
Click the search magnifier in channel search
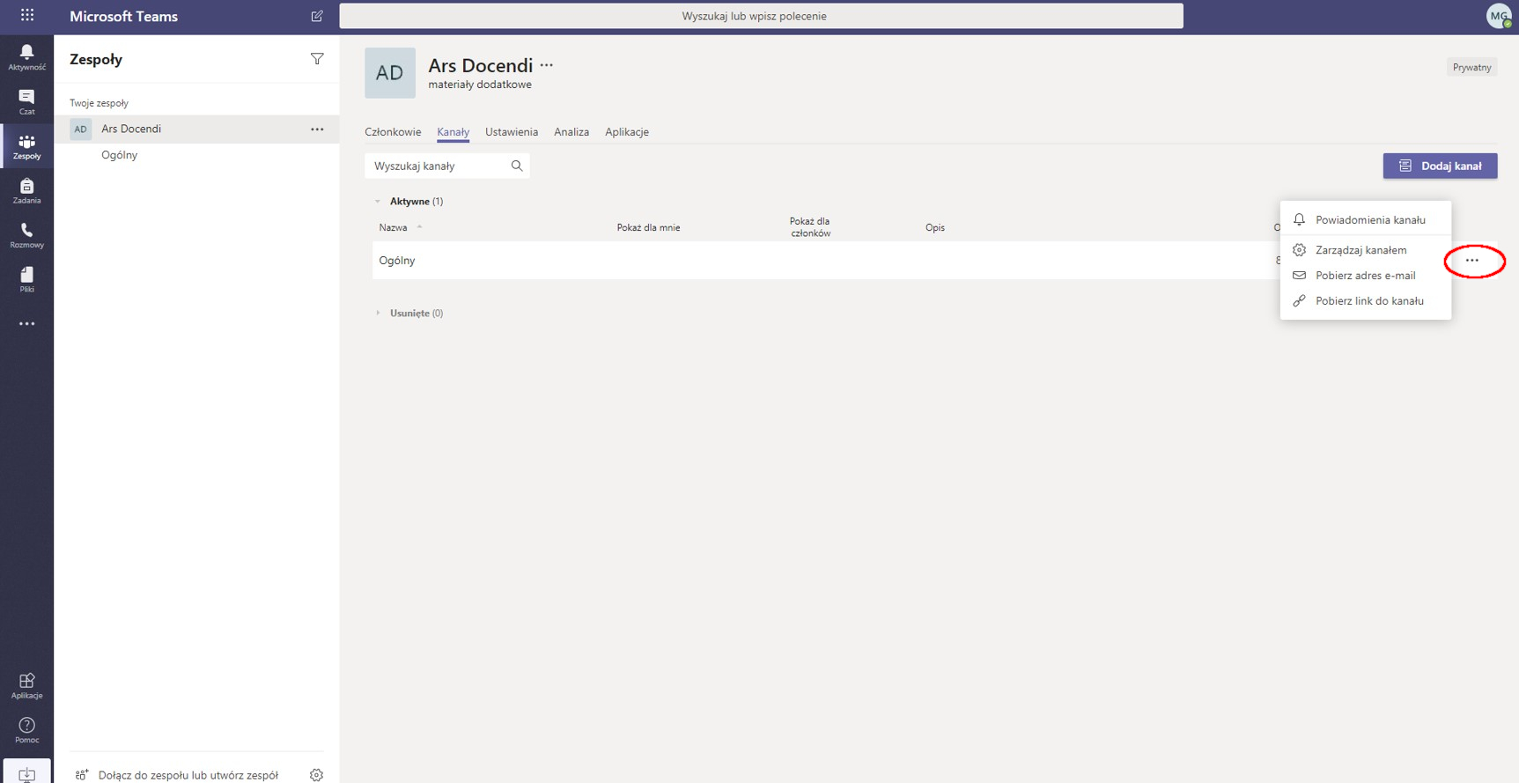click(x=517, y=166)
